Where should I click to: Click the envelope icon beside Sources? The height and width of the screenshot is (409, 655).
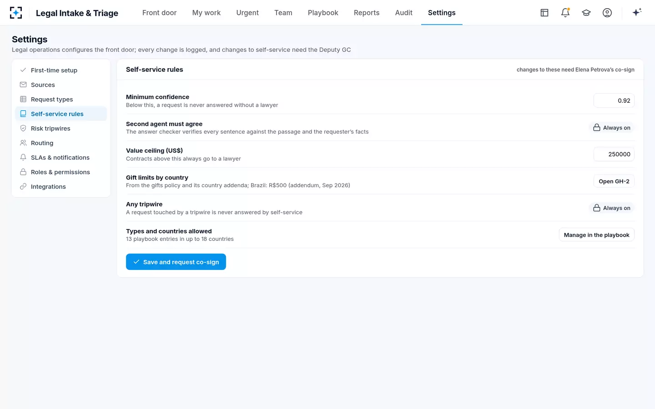pos(23,85)
